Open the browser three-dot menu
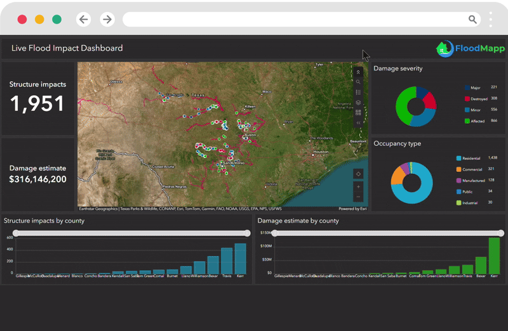508x331 pixels. [x=491, y=20]
